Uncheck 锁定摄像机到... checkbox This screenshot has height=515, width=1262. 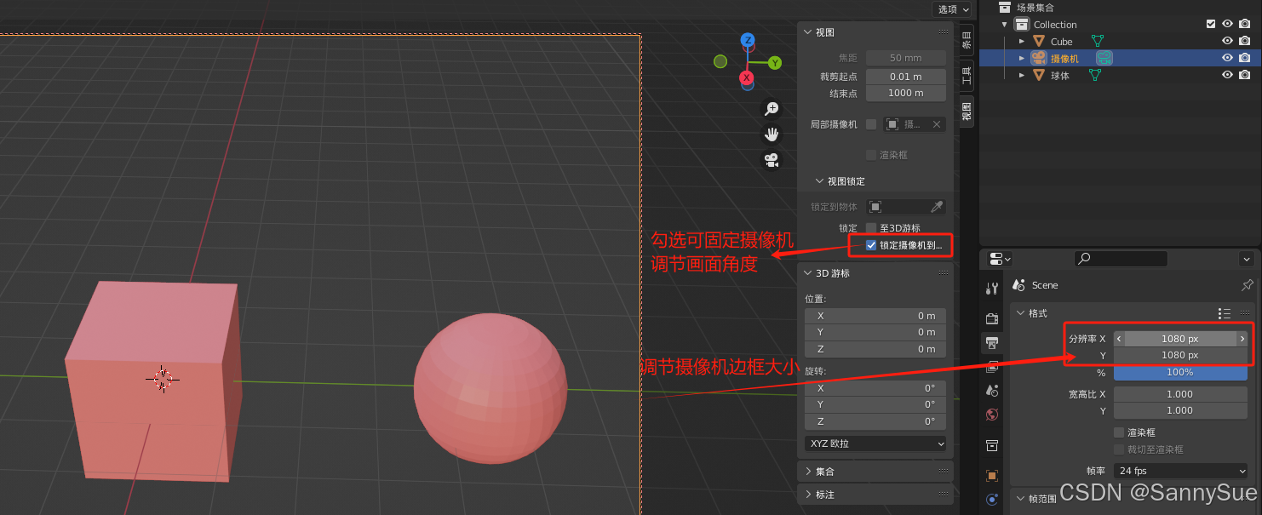click(871, 245)
